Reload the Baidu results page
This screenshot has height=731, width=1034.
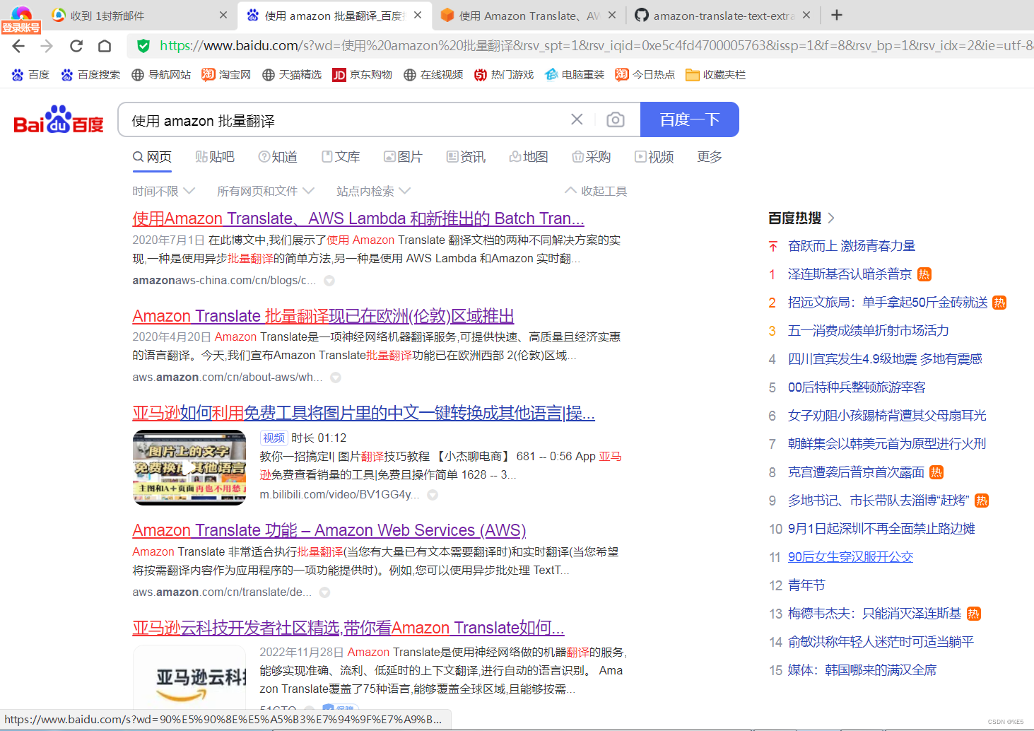pos(76,46)
